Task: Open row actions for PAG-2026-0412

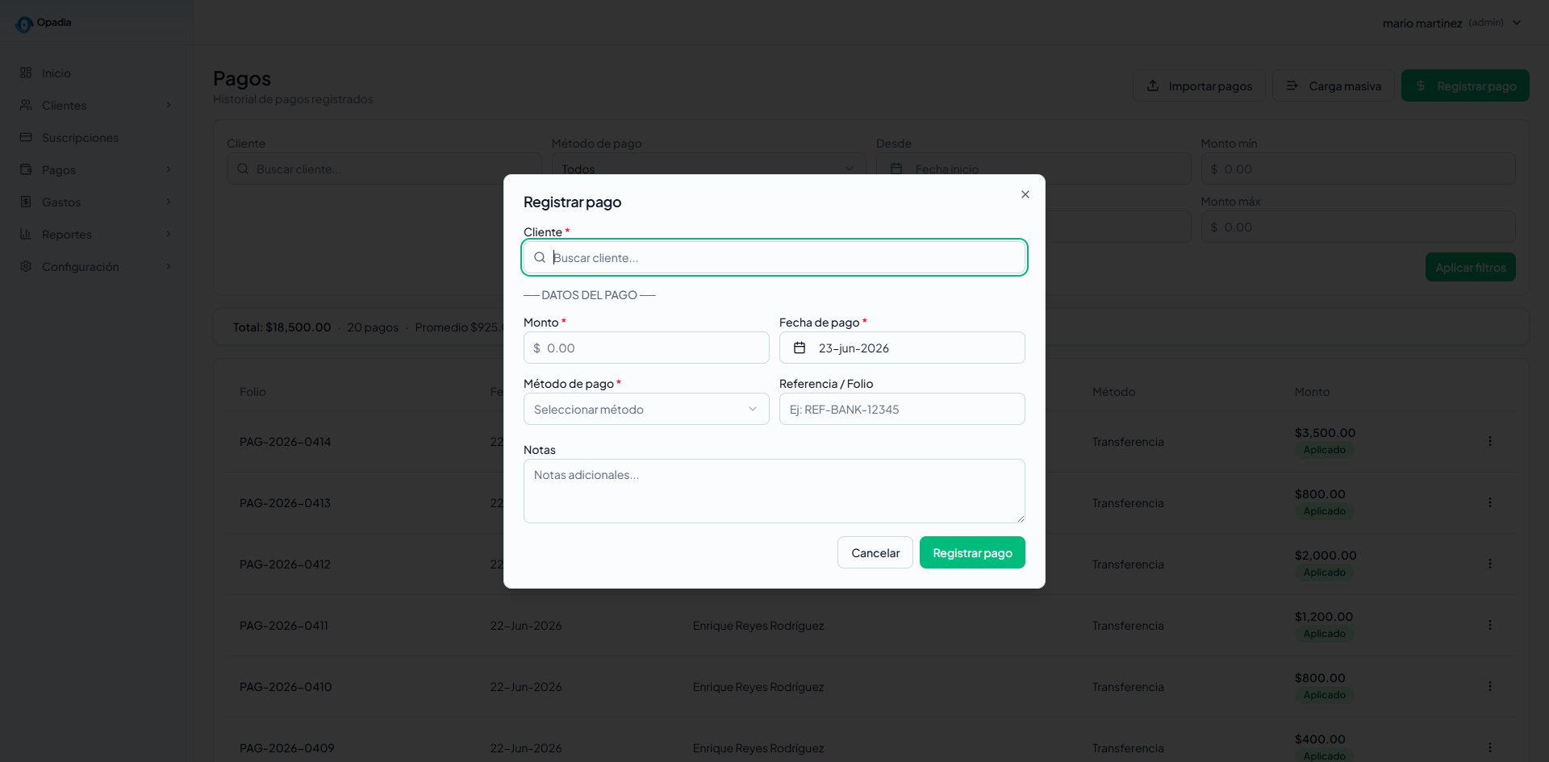Action: 1490,564
